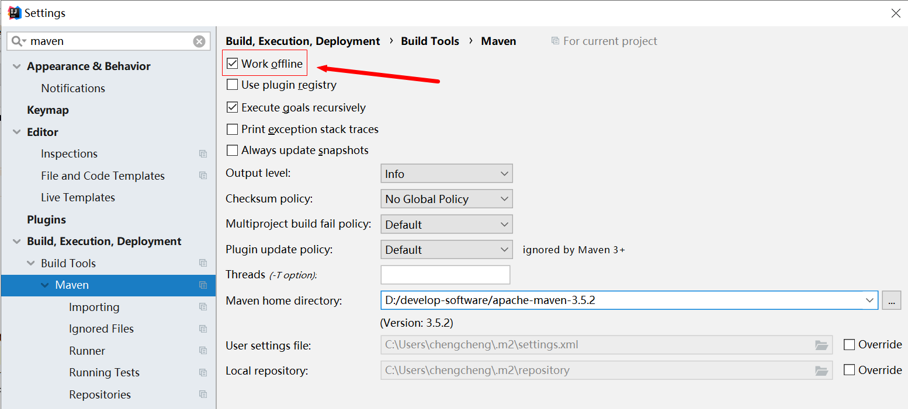Screen dimensions: 908x409
Task: Click project-level icon beside Inspections
Action: click(x=203, y=154)
